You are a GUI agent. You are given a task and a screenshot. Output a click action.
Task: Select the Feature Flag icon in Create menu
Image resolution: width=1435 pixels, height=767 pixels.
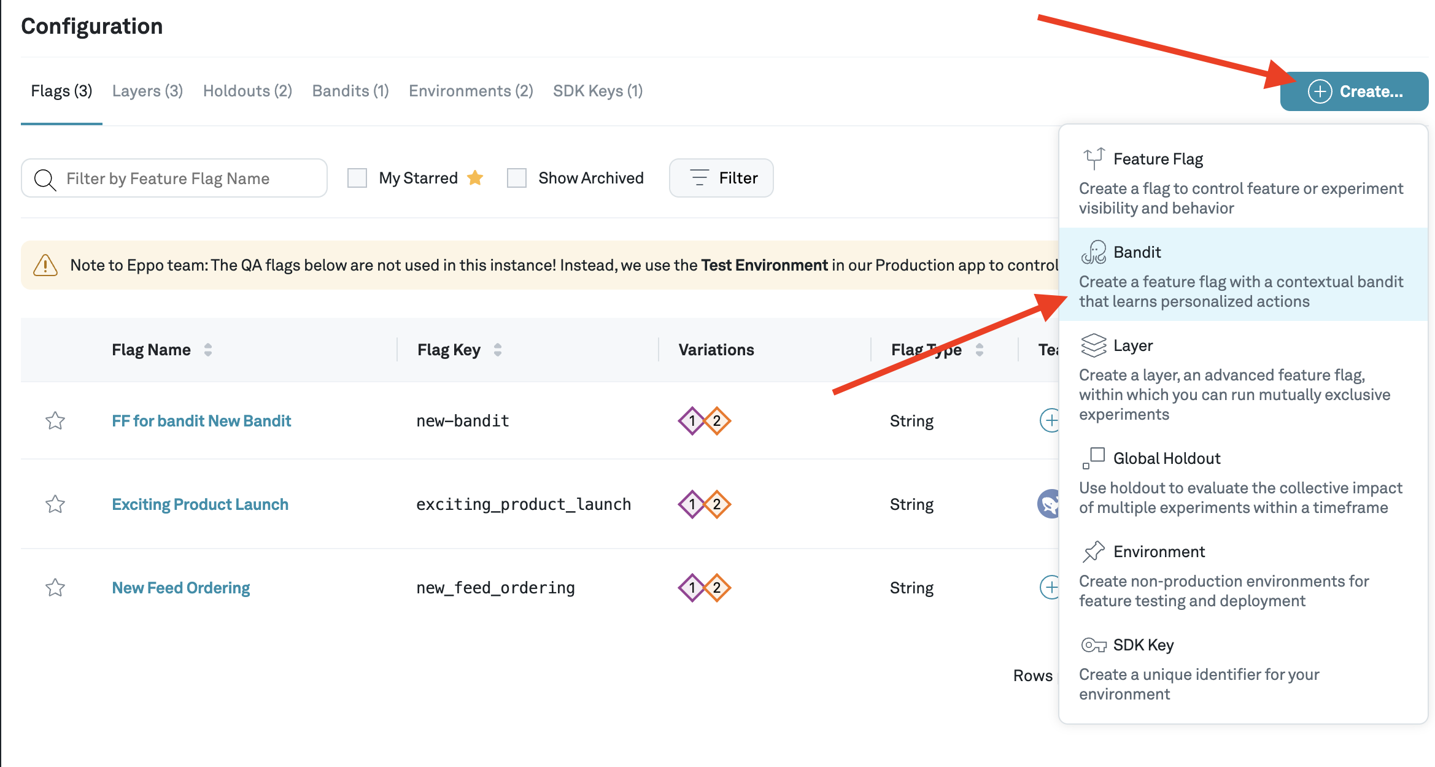(1094, 158)
